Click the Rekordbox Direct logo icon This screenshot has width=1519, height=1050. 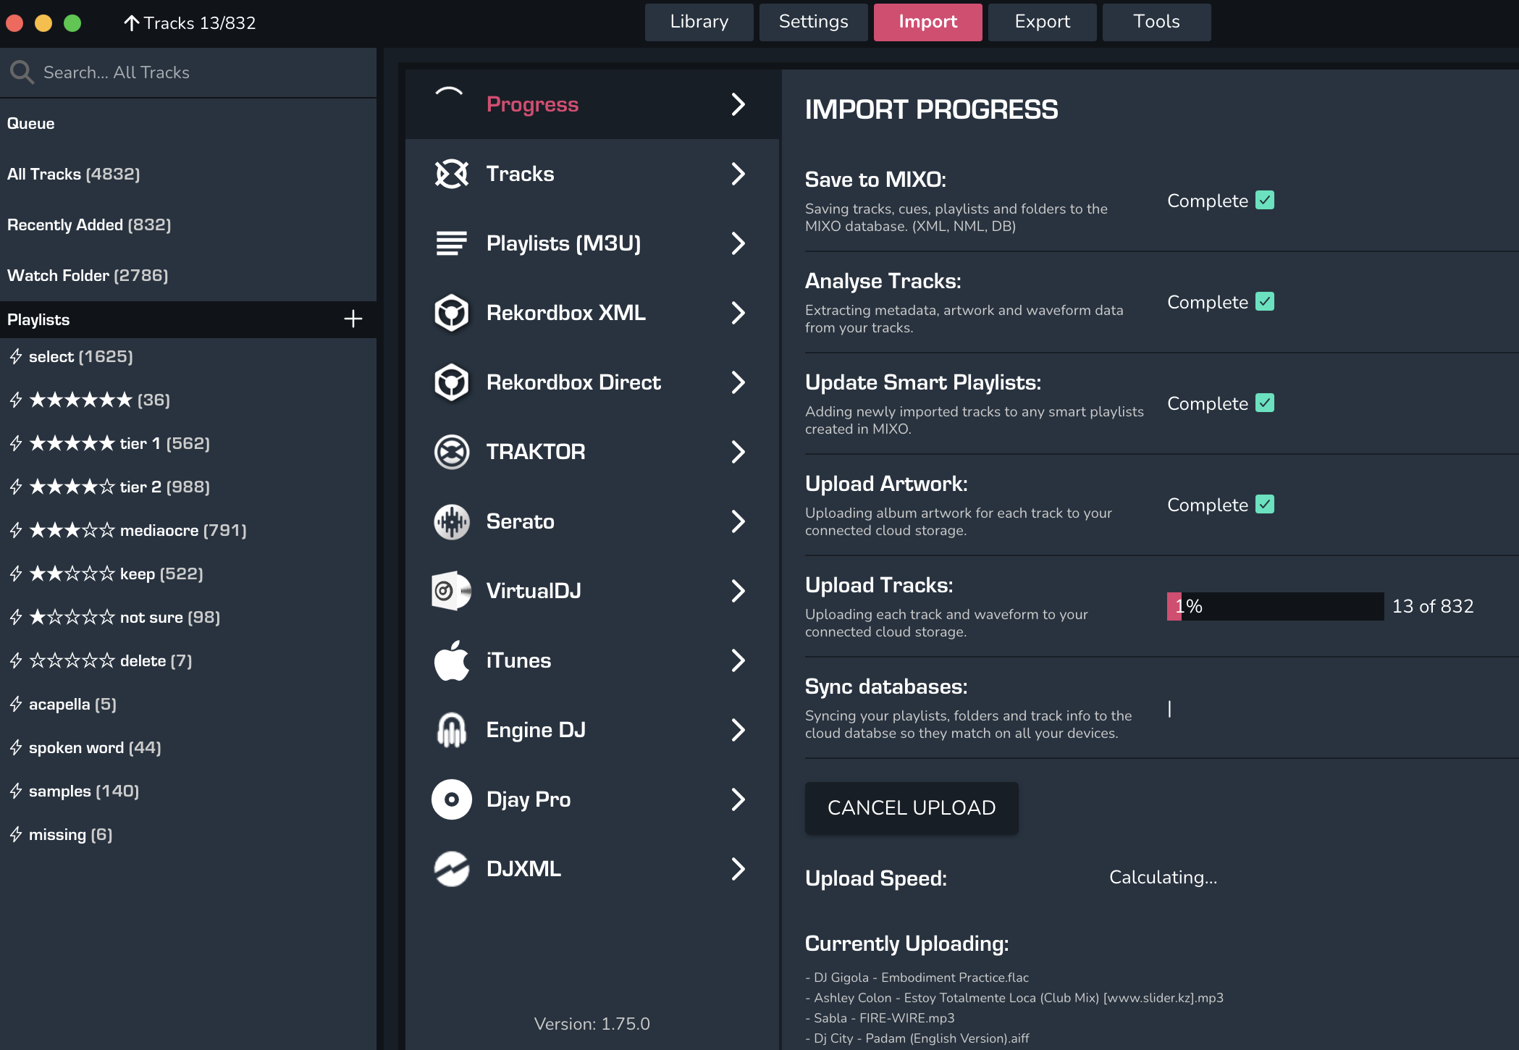point(451,382)
